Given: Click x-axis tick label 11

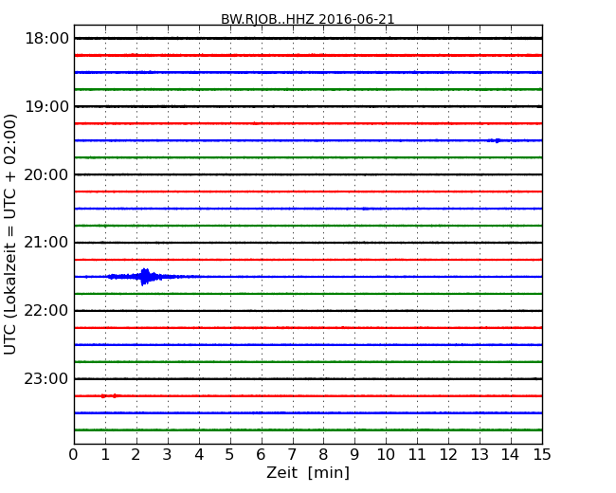Looking at the screenshot, I should click(x=417, y=455).
